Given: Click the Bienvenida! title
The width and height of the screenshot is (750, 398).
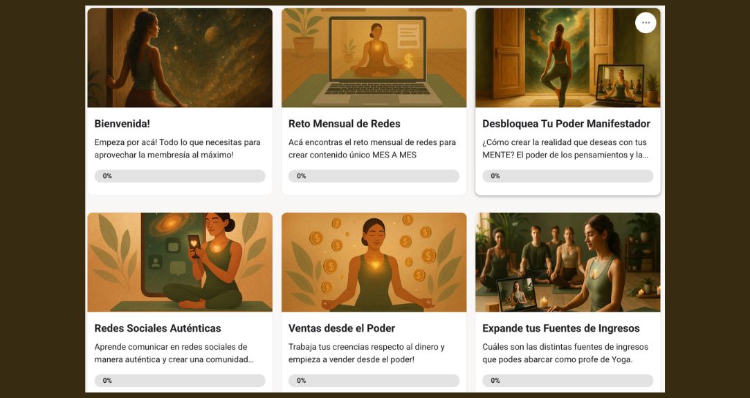Looking at the screenshot, I should 122,124.
